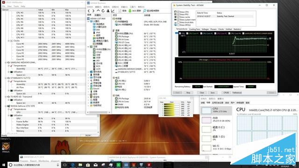Open HWMonitor Tools menu
The height and width of the screenshot is (168, 299).
16,6
